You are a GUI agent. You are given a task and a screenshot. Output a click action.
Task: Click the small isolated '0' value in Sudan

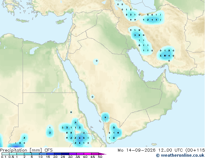[71, 112]
